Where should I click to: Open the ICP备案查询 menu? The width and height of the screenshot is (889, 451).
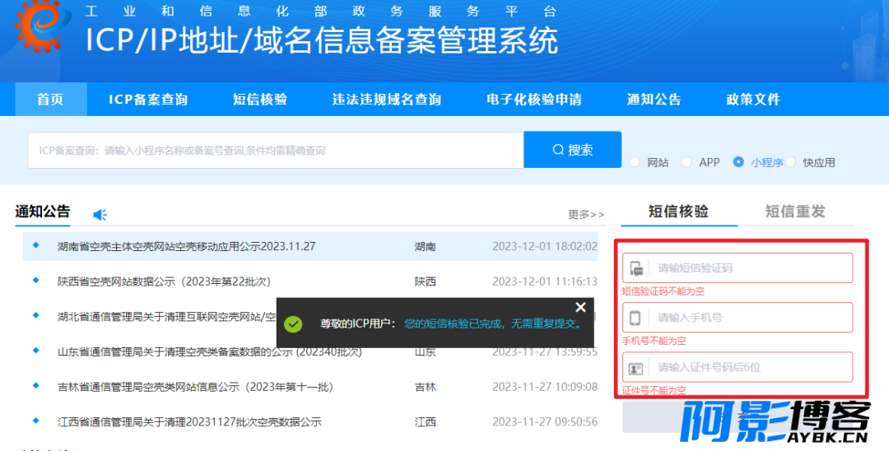pos(148,100)
